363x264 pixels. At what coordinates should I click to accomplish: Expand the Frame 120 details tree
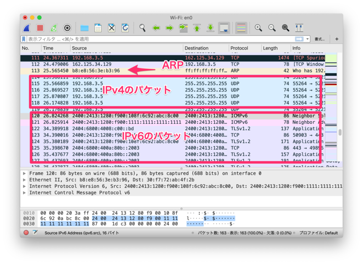click(25, 173)
